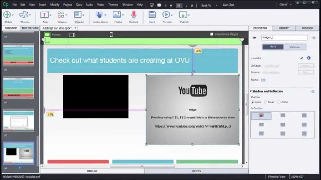
Task: Open the Shapes dropdown arrow
Action: tap(66, 15)
